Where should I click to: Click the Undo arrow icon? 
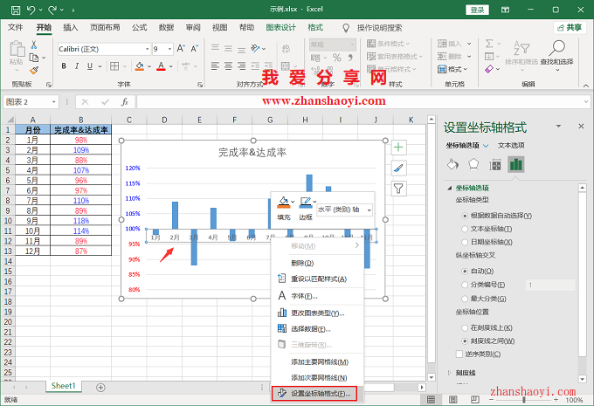(x=31, y=10)
